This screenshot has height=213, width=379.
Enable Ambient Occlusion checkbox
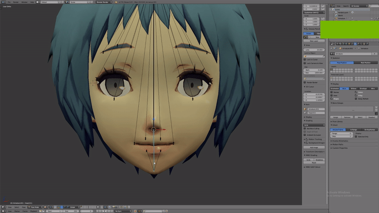coord(305,135)
